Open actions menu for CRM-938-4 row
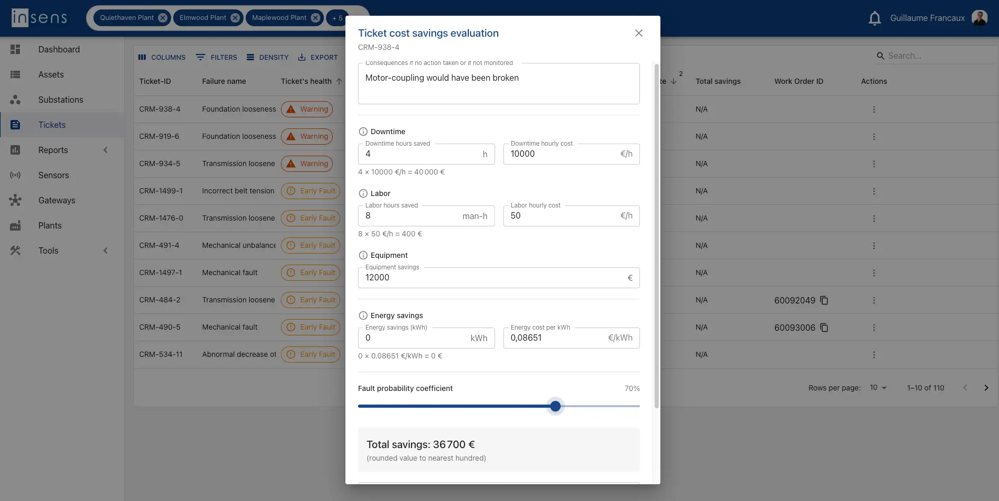Image resolution: width=999 pixels, height=501 pixels. 874,110
